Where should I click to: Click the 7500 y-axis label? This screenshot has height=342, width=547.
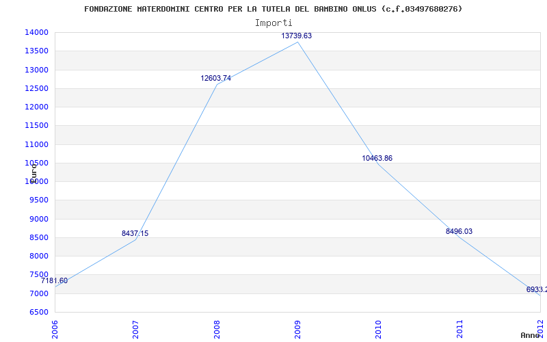click(38, 274)
